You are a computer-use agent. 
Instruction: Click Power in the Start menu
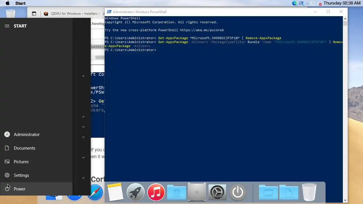coord(36,189)
